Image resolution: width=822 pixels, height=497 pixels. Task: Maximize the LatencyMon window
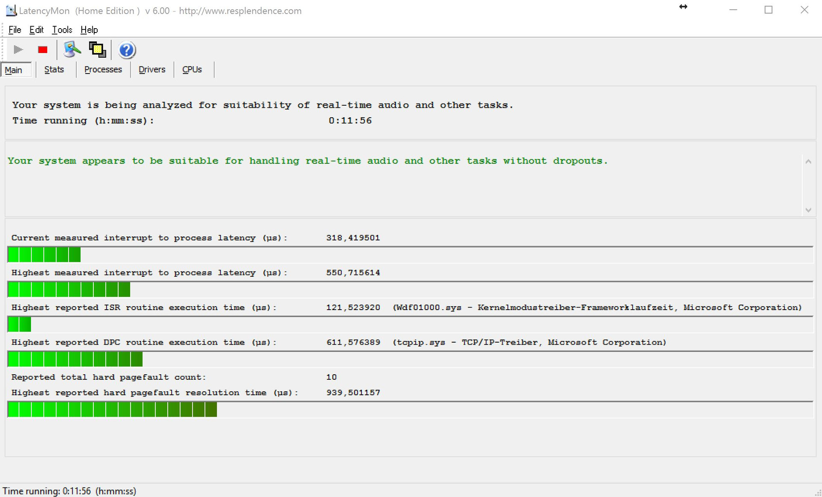click(x=768, y=10)
